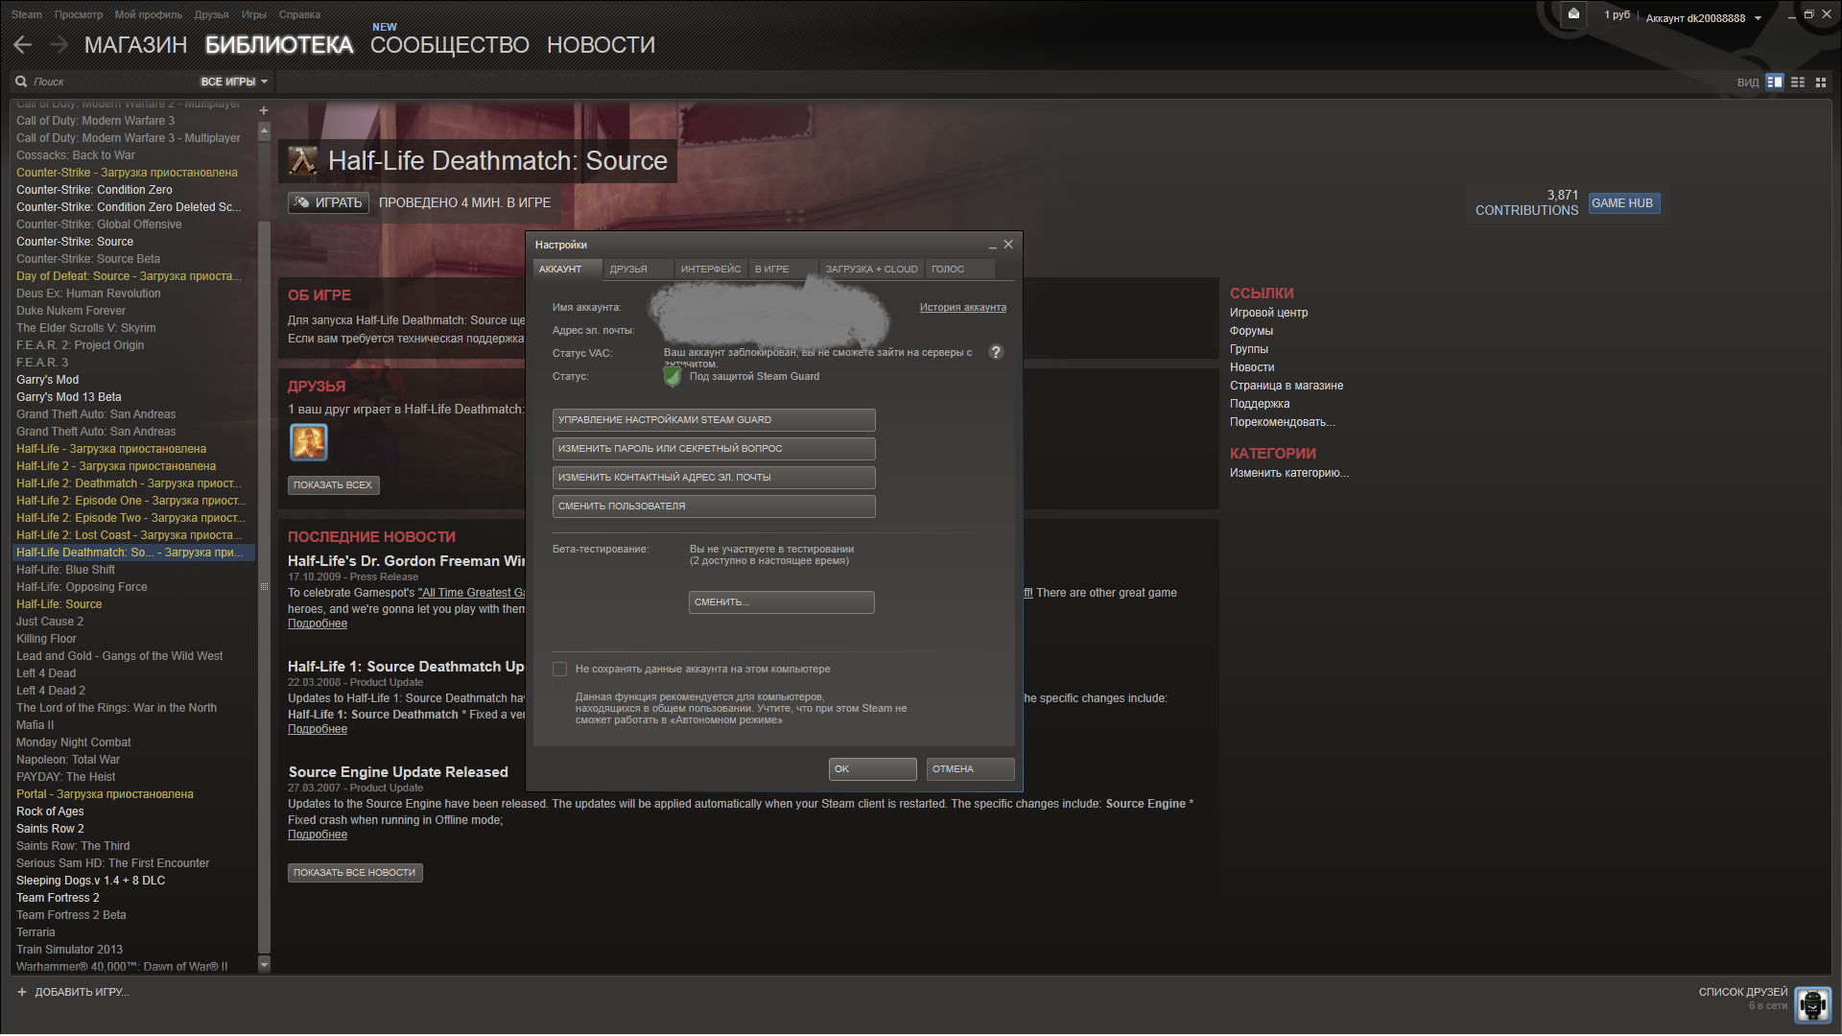Open История аккаунта link
This screenshot has width=1842, height=1036.
pyautogui.click(x=962, y=307)
